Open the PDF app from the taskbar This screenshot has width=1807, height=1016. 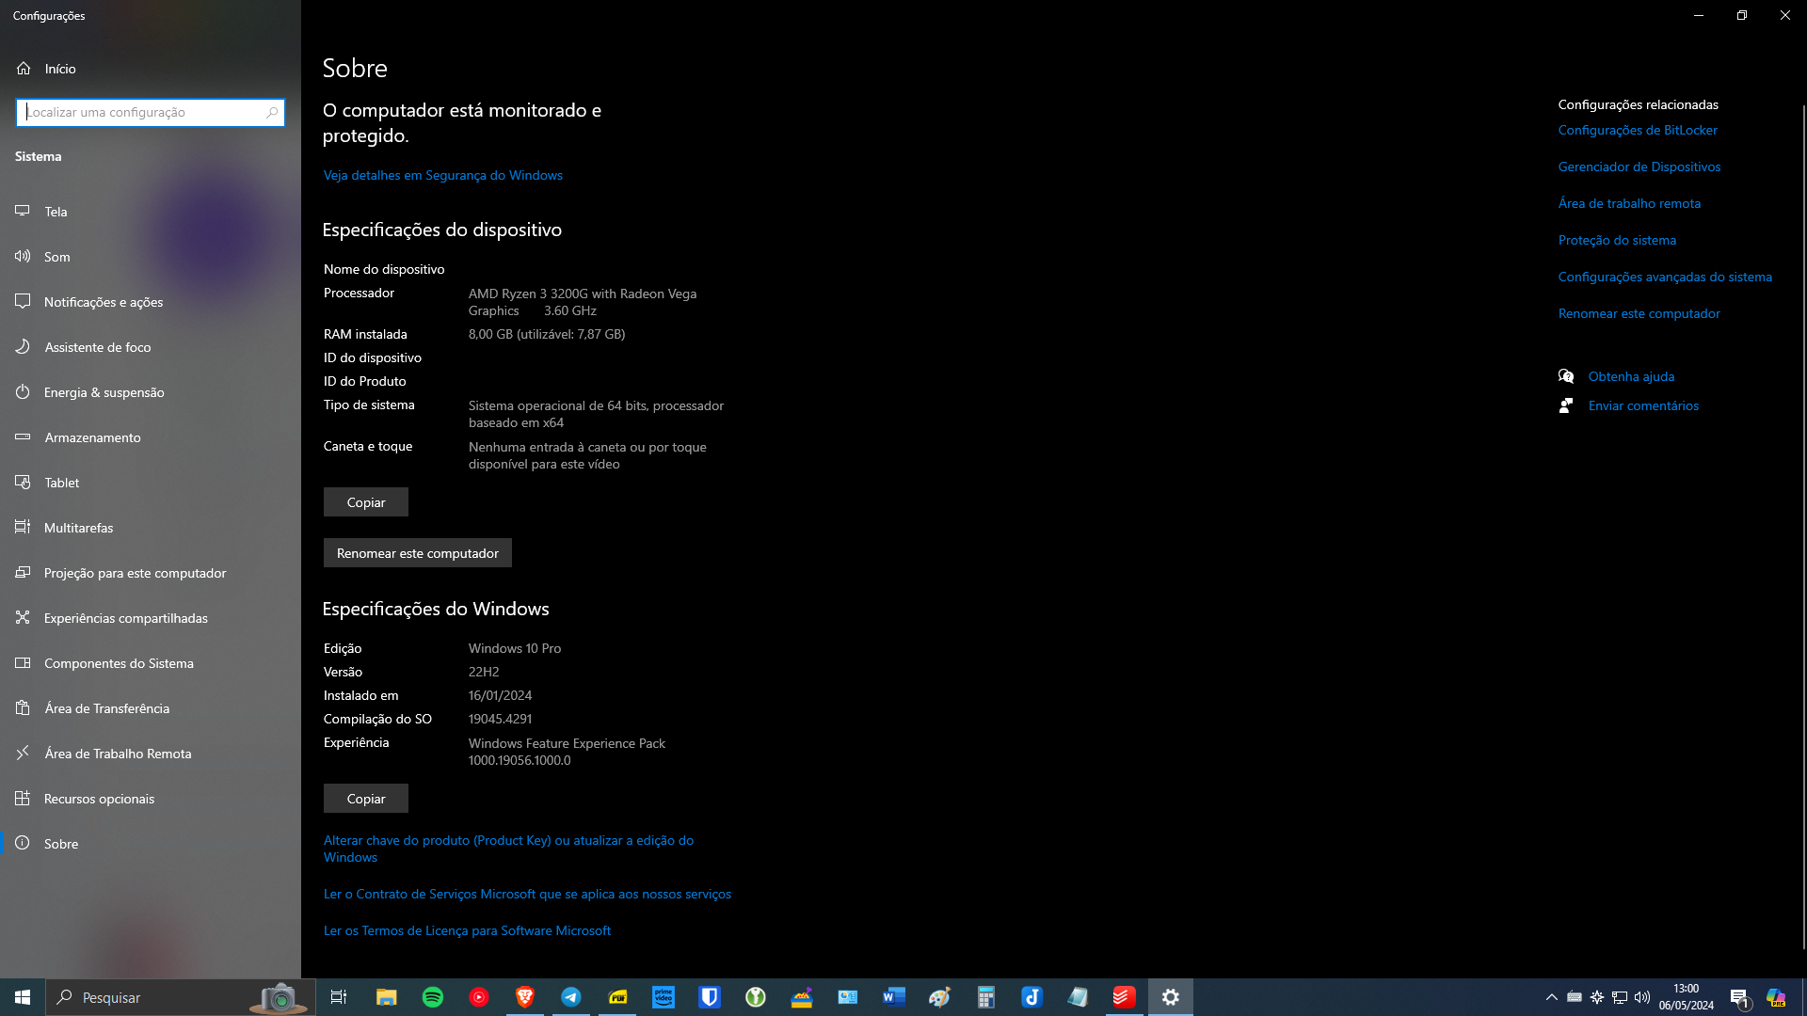(617, 997)
